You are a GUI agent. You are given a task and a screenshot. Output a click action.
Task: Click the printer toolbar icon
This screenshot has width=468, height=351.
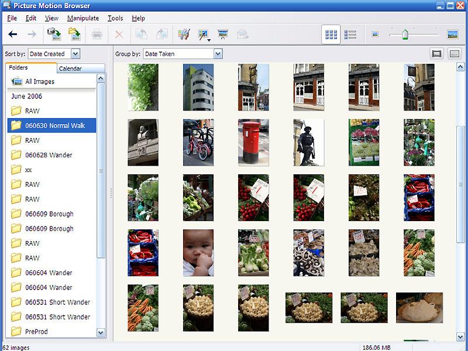(97, 35)
